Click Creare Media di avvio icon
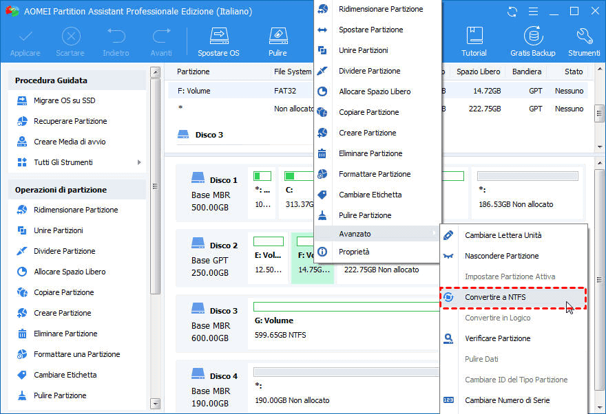This screenshot has height=414, width=606. point(22,142)
